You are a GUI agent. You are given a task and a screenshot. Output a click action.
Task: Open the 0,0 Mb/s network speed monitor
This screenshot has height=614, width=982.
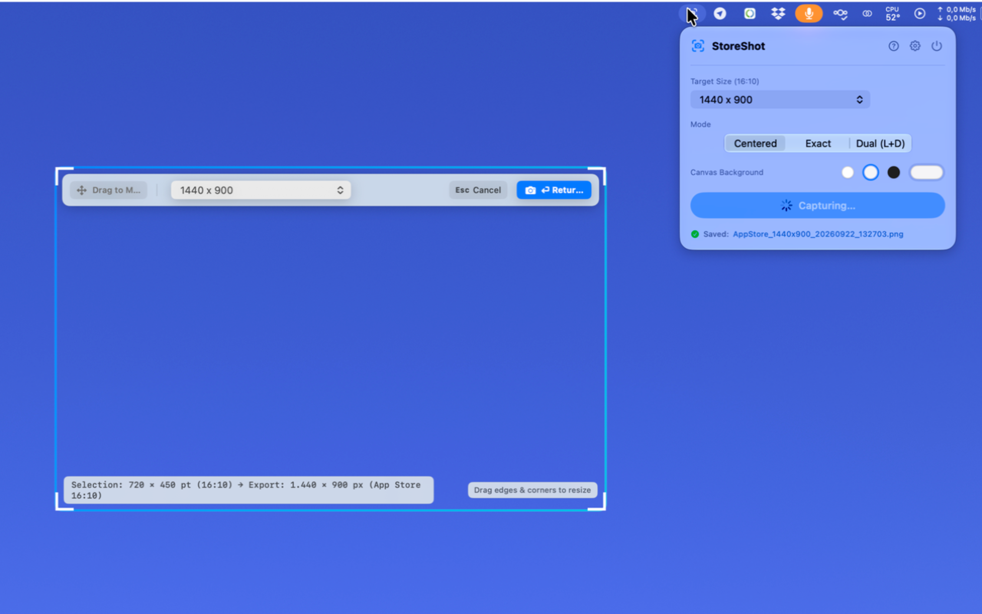[956, 14]
